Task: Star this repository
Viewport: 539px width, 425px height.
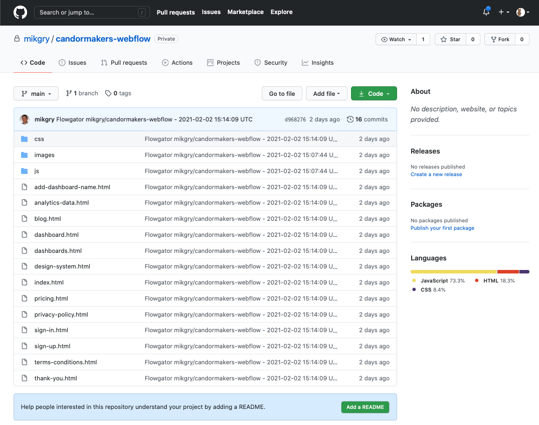Action: click(450, 39)
